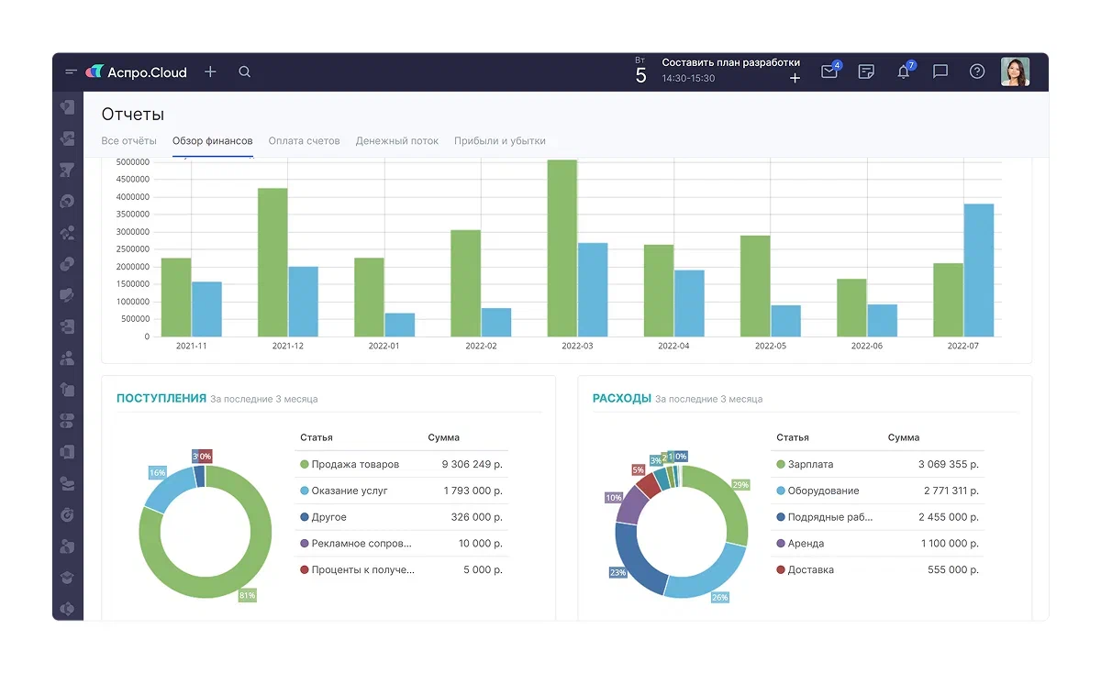Image resolution: width=1101 pixels, height=673 pixels.
Task: Open the mail icon with 4 unread badge
Action: [x=829, y=72]
